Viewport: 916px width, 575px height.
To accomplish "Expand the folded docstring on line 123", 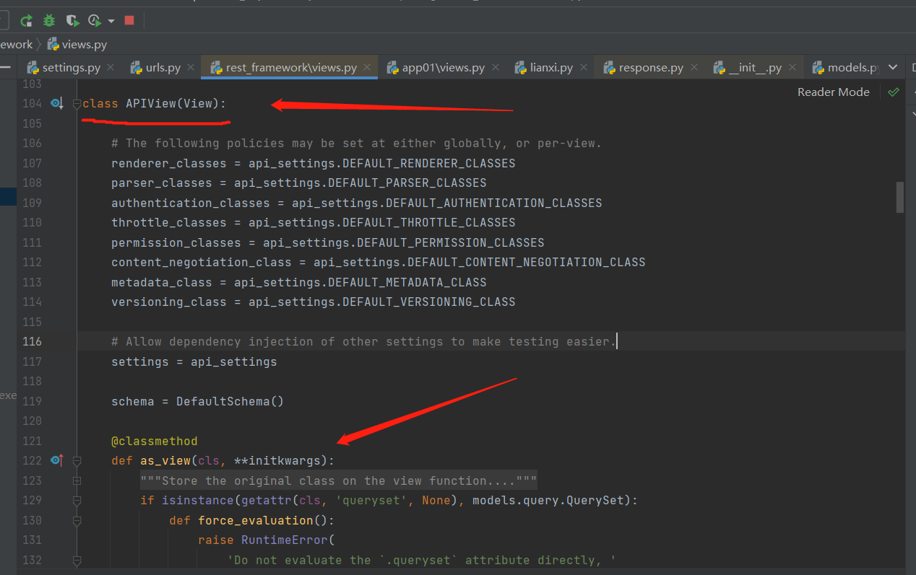I will (x=77, y=480).
